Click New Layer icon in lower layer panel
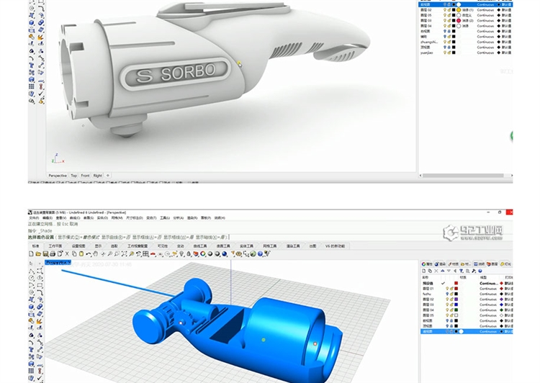 (424, 271)
